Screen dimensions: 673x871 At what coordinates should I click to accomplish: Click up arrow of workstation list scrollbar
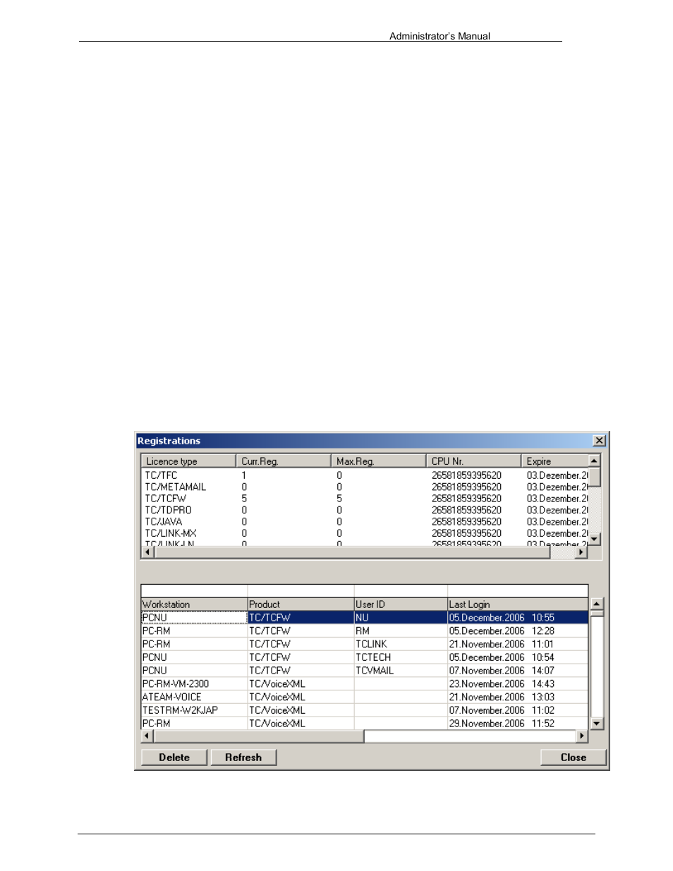597,604
